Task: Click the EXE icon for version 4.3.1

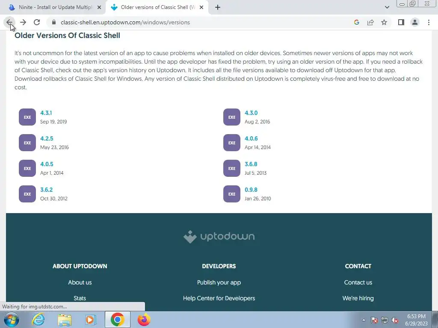Action: point(27,117)
